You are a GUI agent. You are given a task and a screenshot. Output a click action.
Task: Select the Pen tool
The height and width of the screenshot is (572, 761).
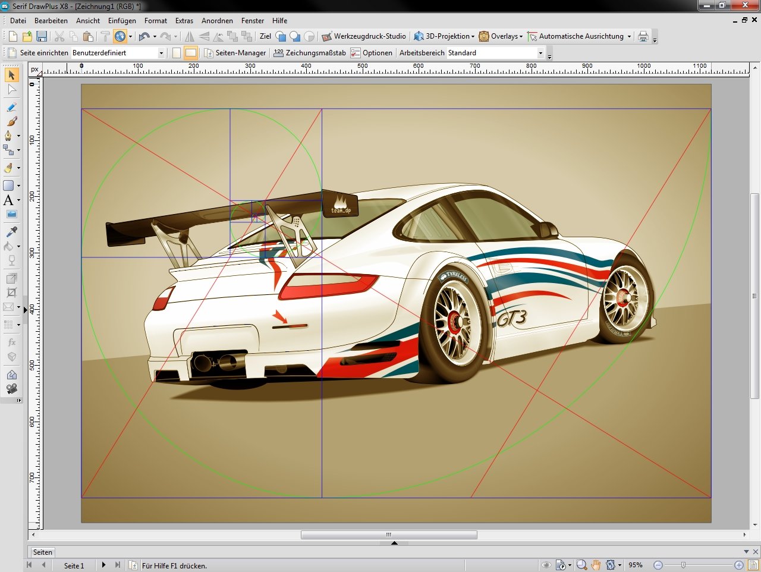[x=9, y=136]
